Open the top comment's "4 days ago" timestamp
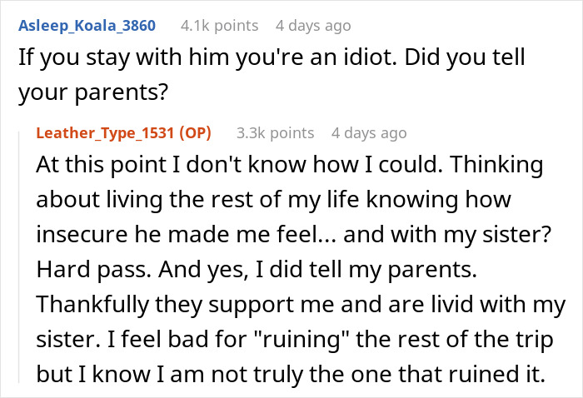 (312, 26)
